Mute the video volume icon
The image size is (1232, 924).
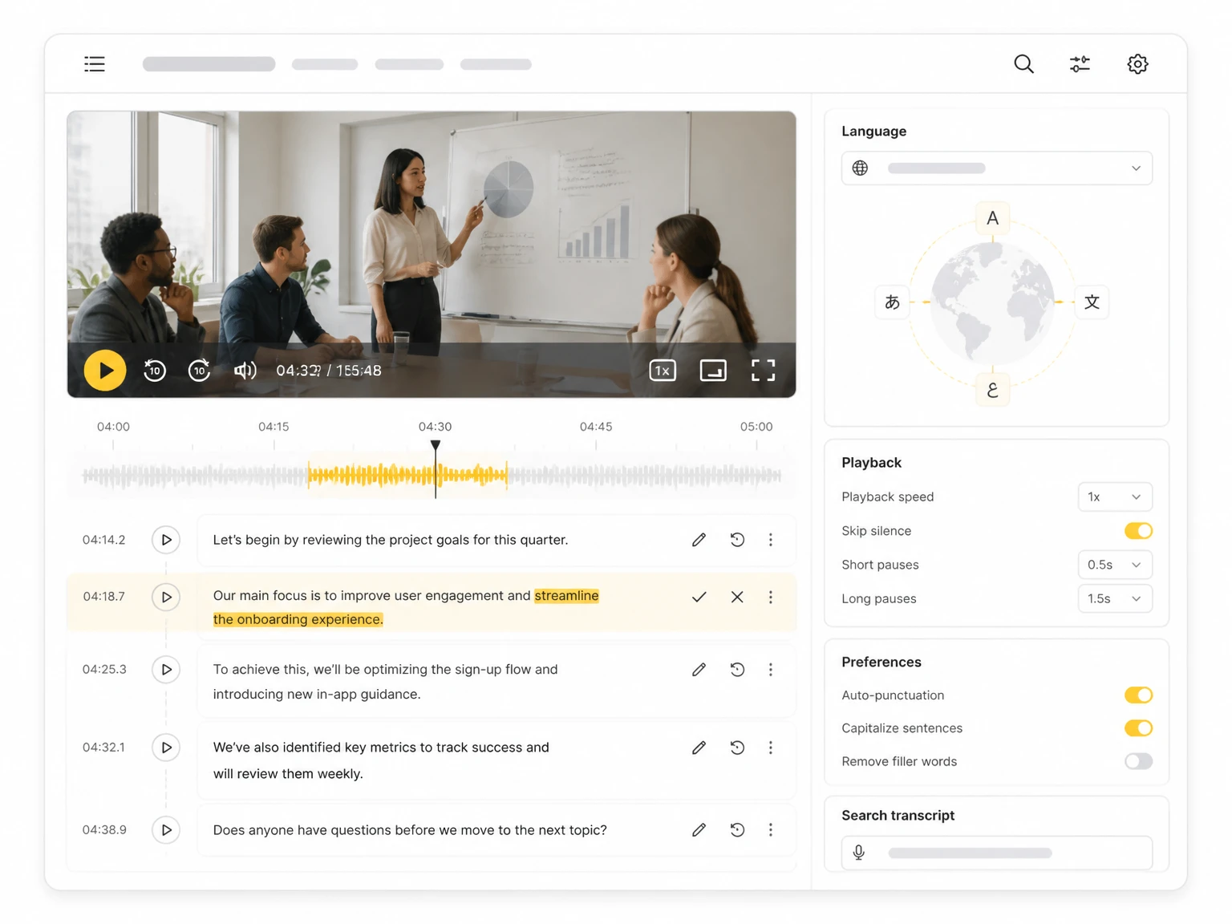point(245,371)
